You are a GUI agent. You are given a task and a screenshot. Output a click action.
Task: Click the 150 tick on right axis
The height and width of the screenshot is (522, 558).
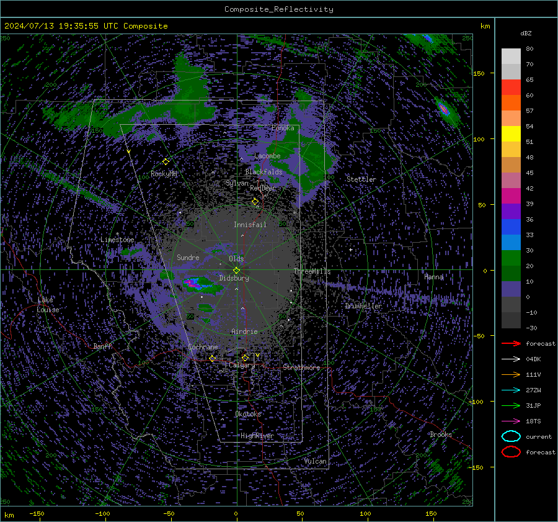tap(479, 73)
